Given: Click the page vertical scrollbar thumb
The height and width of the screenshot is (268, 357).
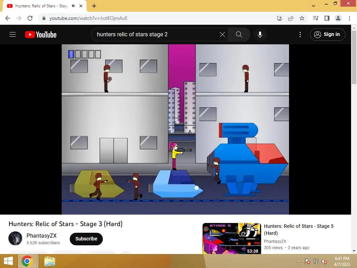Looking at the screenshot, I should click(x=354, y=57).
